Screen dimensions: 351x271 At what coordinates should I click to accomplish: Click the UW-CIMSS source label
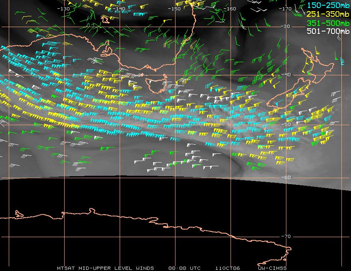272,268
